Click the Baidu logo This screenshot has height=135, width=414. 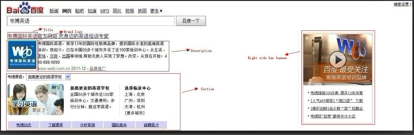pos(25,9)
